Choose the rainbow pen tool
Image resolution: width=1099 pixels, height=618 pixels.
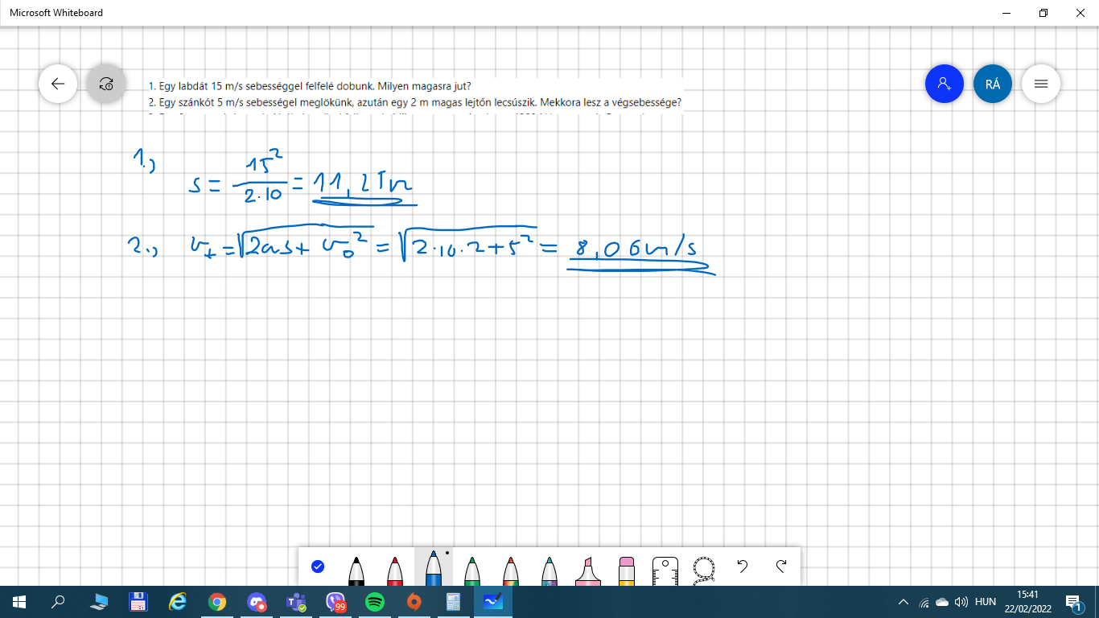(511, 570)
